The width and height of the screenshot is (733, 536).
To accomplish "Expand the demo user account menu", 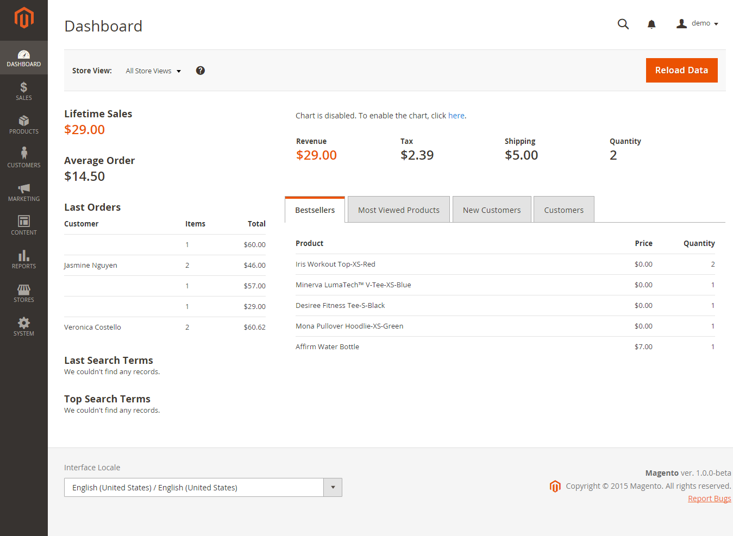I will click(x=697, y=23).
